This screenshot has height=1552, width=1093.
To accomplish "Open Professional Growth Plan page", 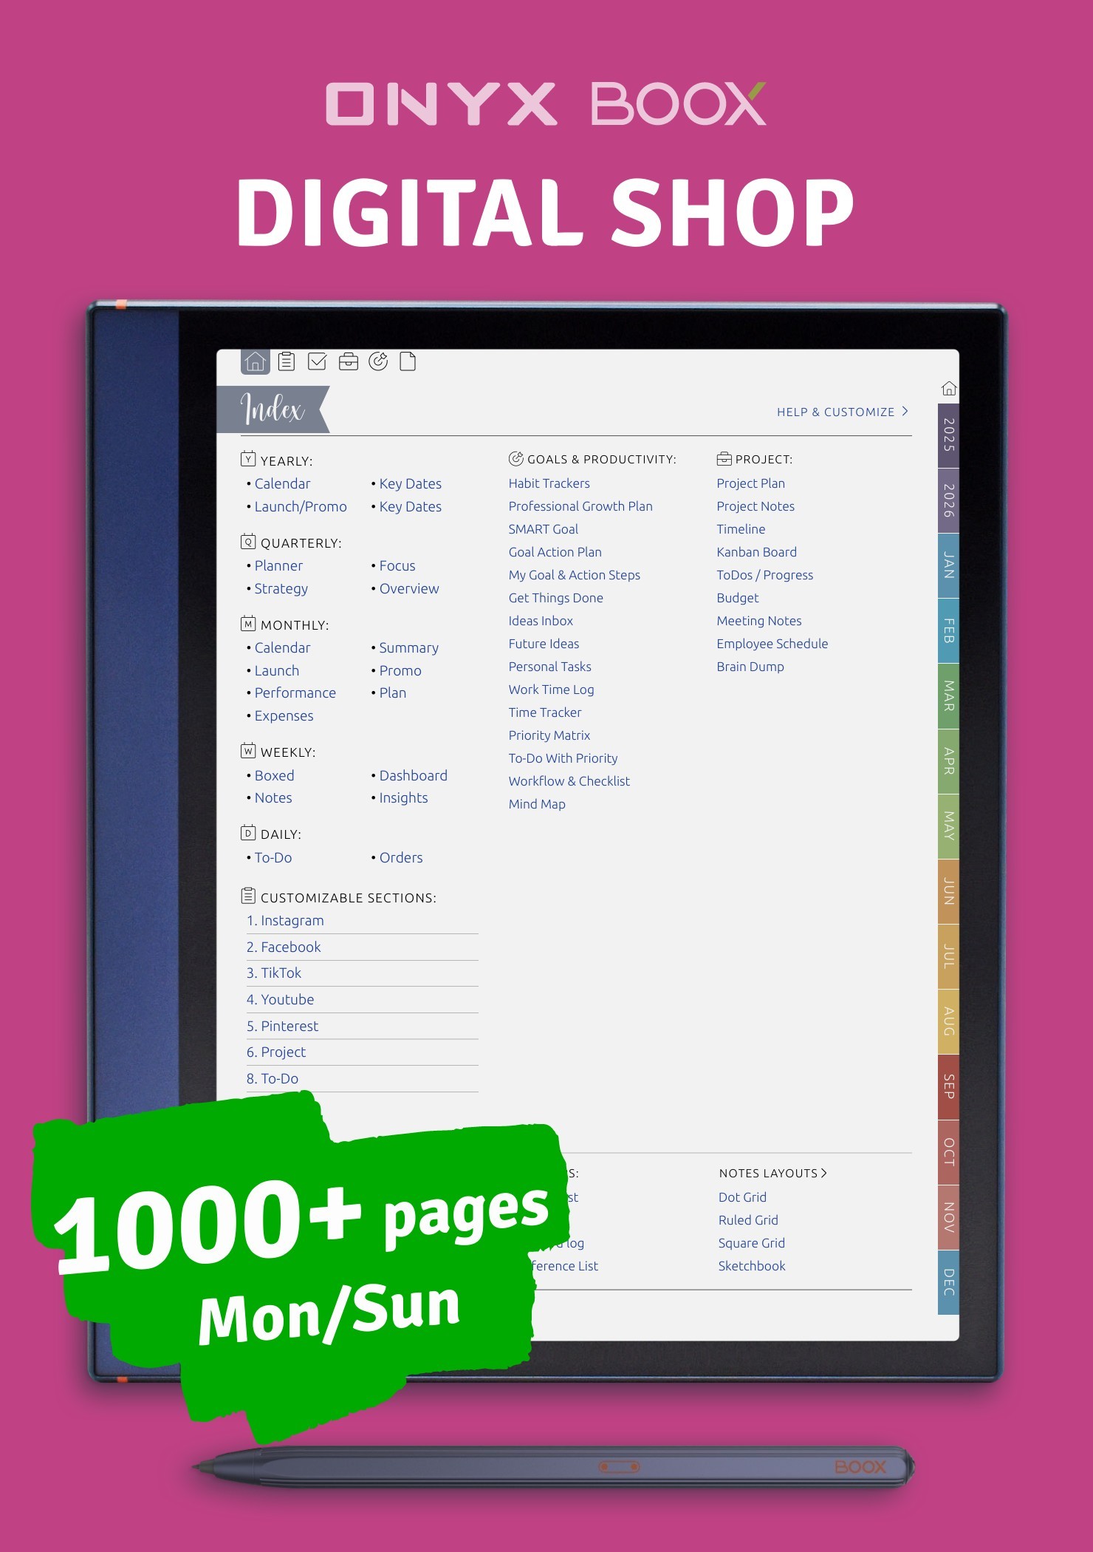I will coord(580,506).
